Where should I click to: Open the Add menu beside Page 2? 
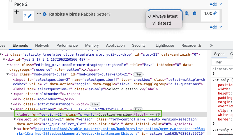pyautogui.click(x=216, y=4)
